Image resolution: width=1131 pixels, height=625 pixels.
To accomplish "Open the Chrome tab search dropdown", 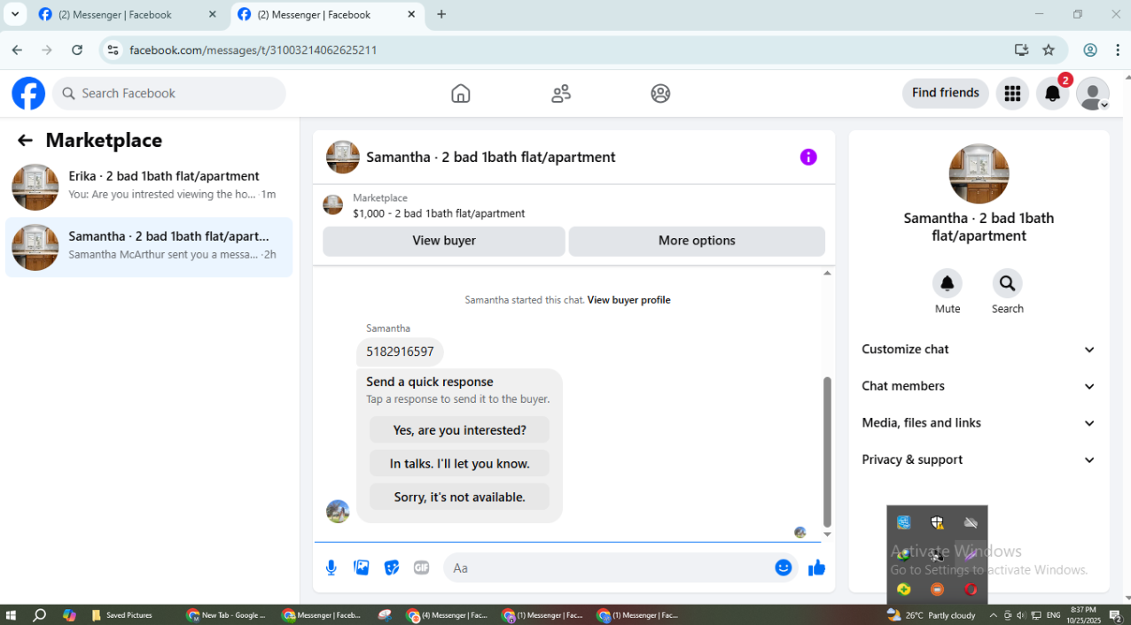I will click(14, 14).
